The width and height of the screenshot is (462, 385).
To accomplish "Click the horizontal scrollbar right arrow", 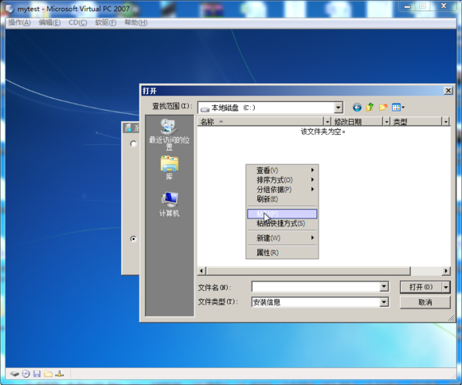I will 446,271.
